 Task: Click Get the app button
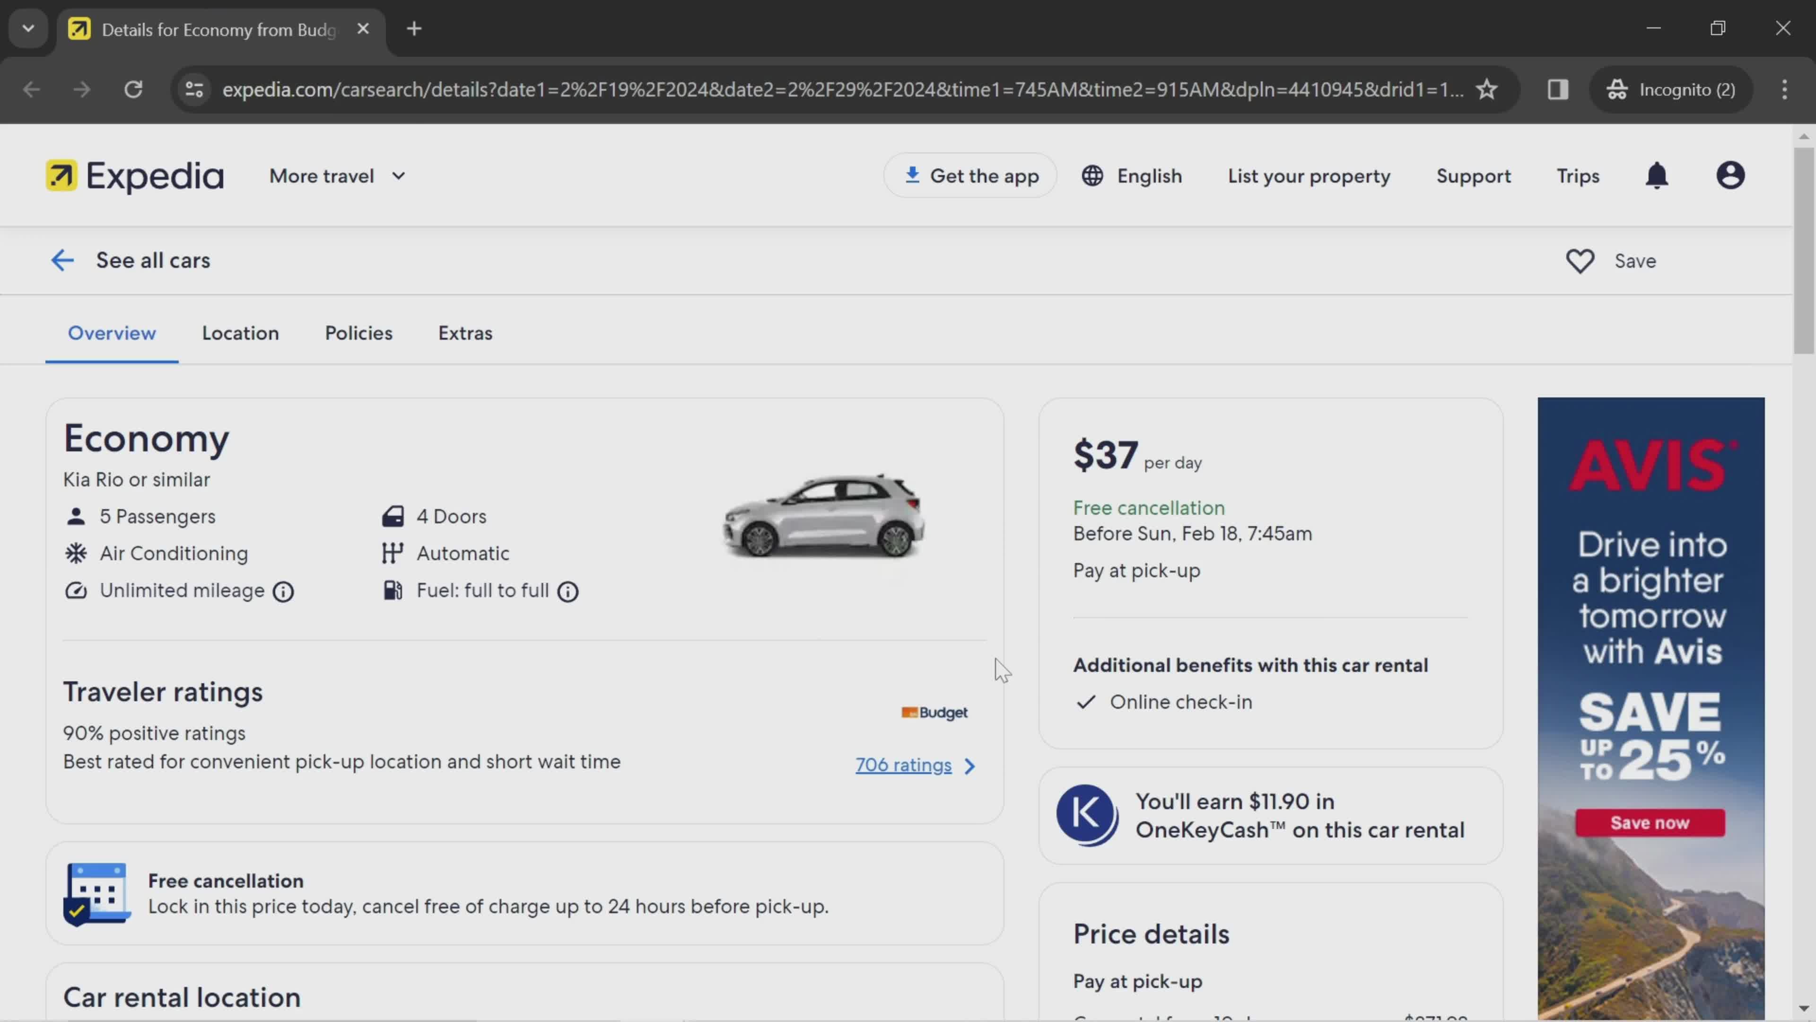970,176
